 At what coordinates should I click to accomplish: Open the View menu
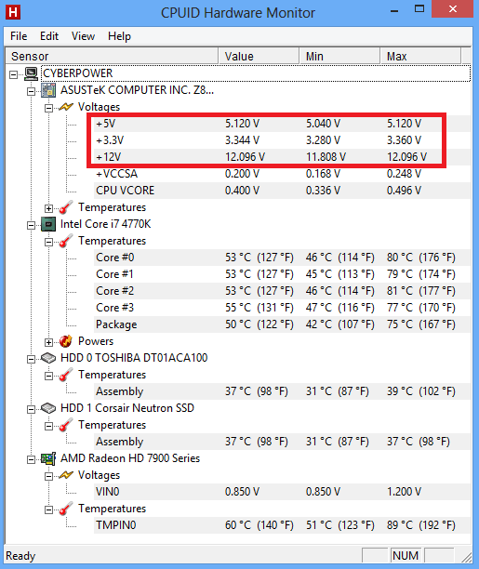pyautogui.click(x=83, y=36)
